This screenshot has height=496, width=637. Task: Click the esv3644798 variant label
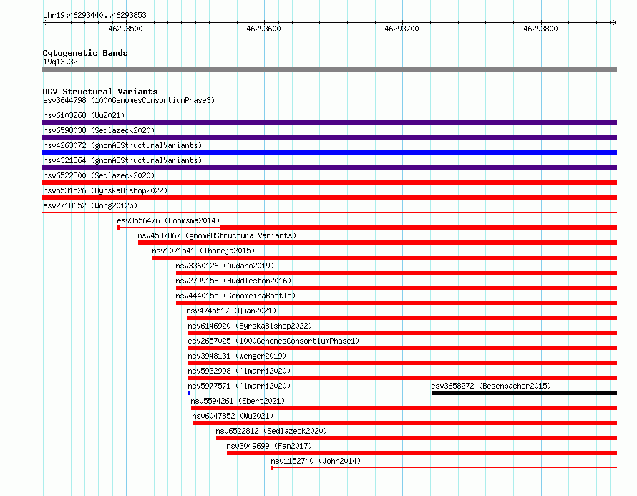(x=129, y=100)
